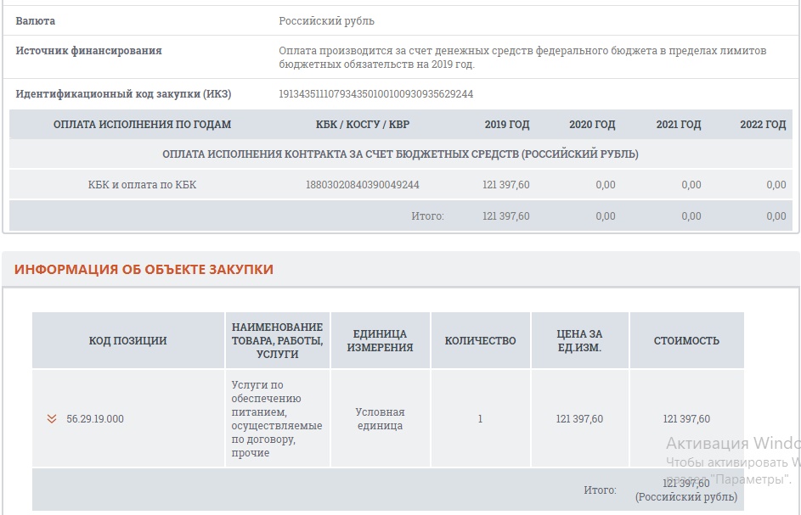801x515 pixels.
Task: Click the 'ЦЕНА ЗА ЕД.ИЗМ.' column header
Action: (x=579, y=340)
